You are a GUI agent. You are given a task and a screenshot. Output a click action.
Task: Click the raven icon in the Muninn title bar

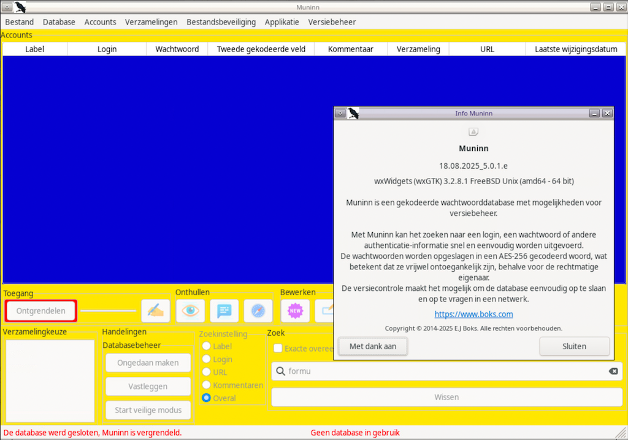pyautogui.click(x=20, y=7)
